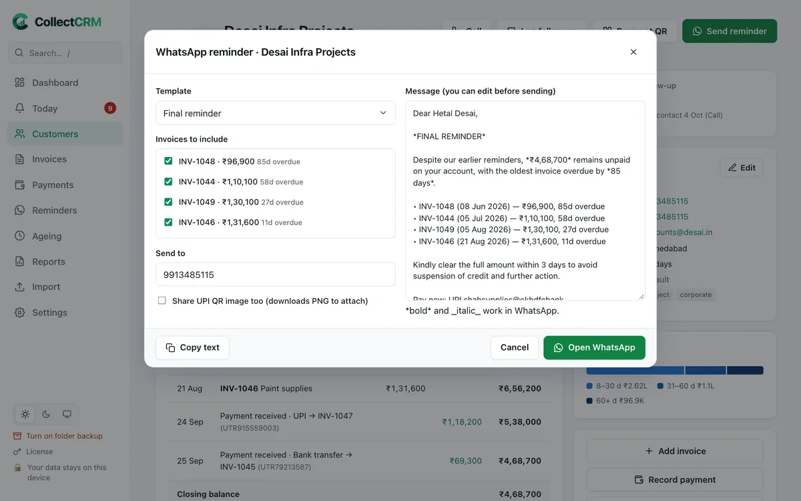Click the Customers people icon

pos(19,134)
